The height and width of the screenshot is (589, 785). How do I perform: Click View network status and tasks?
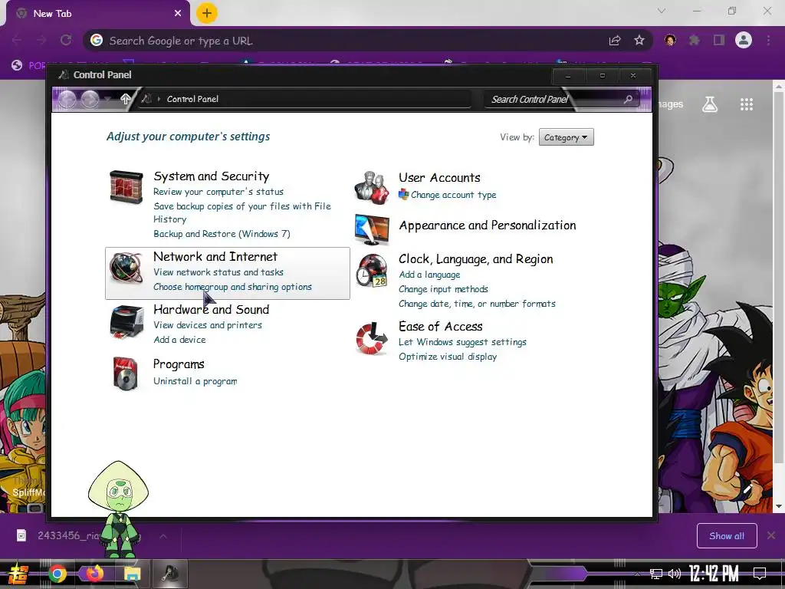click(x=218, y=272)
